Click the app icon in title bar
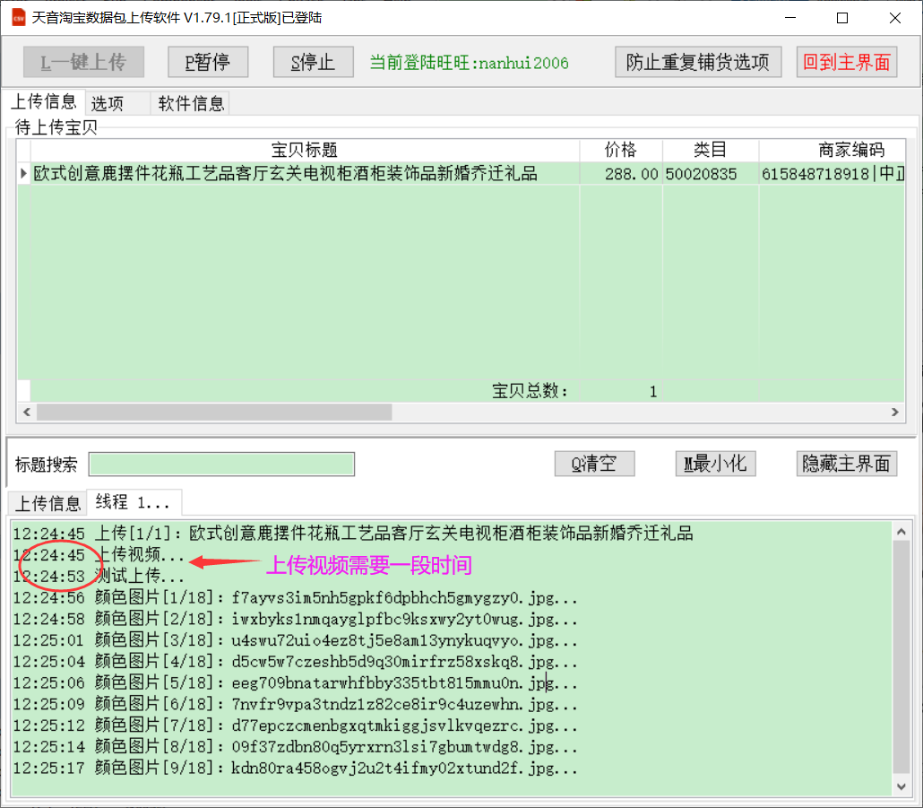This screenshot has width=923, height=808. pos(18,18)
